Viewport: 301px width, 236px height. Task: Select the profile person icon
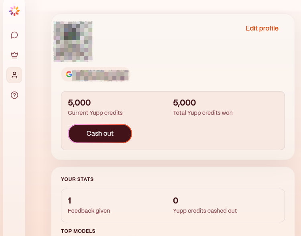coord(14,75)
